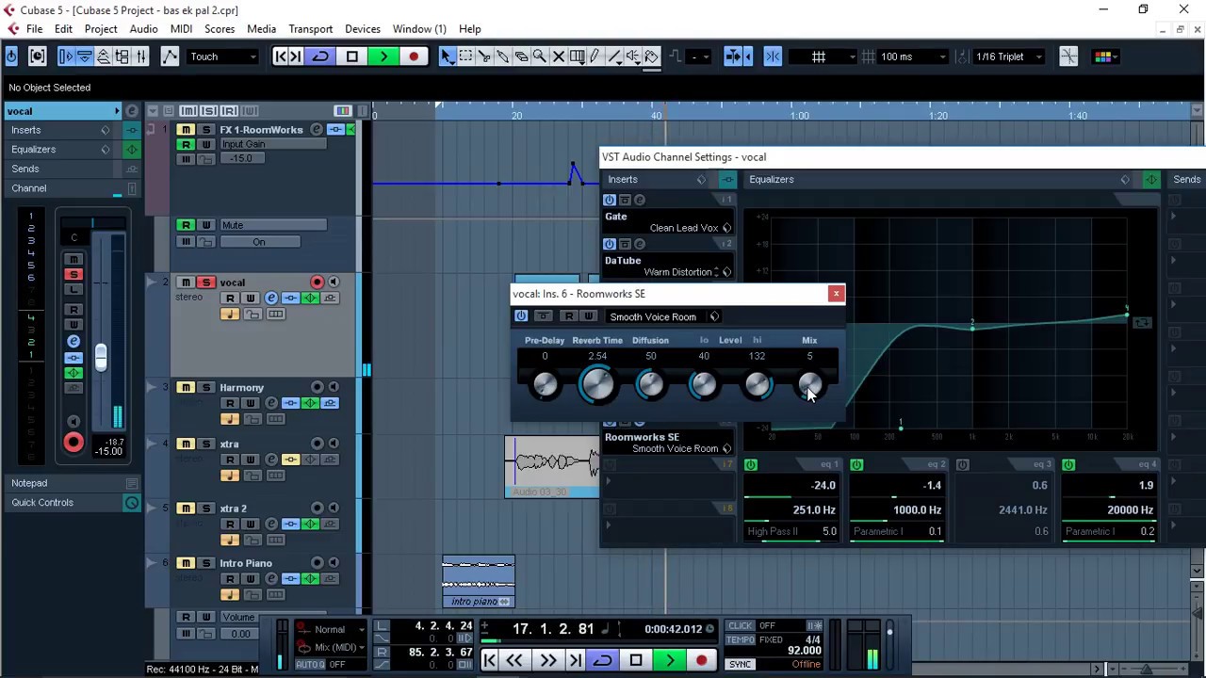Mute the Harmony track
1206x678 pixels.
point(186,387)
